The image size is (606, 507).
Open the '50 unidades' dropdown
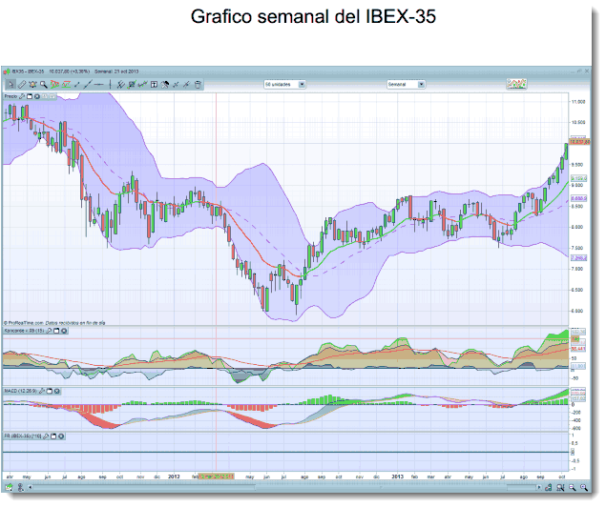pyautogui.click(x=283, y=84)
